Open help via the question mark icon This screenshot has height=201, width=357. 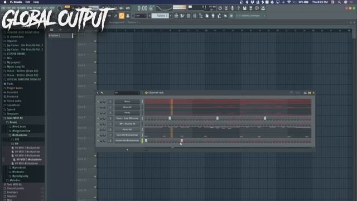[238, 8]
